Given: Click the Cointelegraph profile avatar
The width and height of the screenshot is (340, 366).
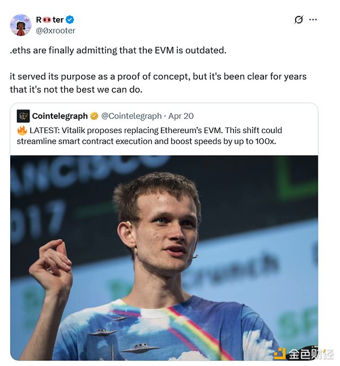Looking at the screenshot, I should pyautogui.click(x=23, y=116).
